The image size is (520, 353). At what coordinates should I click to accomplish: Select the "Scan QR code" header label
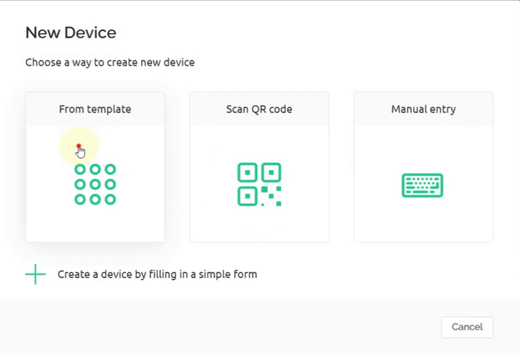pos(259,109)
